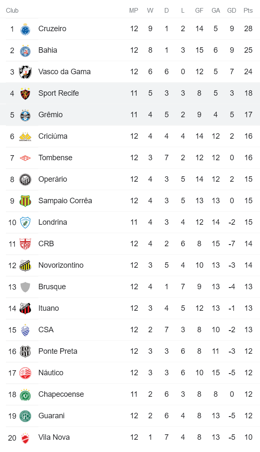Click the GF column header
The image size is (260, 452).
tap(199, 11)
